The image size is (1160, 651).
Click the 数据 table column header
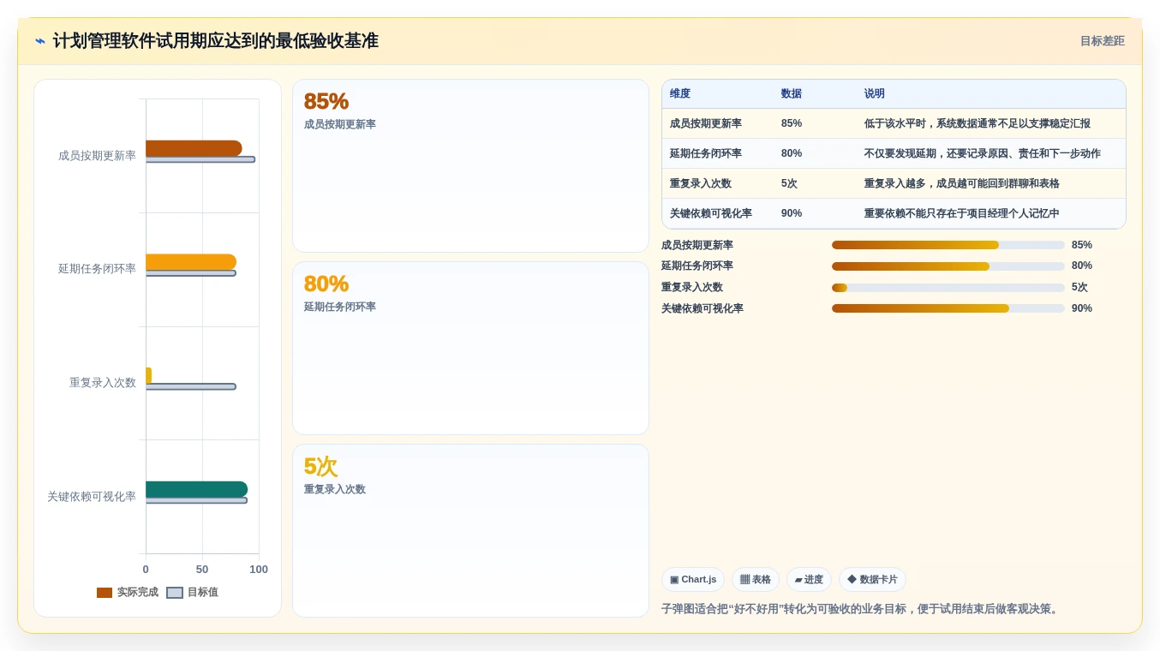(x=792, y=94)
